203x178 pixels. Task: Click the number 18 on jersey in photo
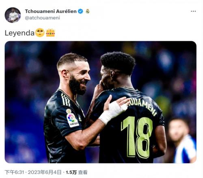click(137, 137)
